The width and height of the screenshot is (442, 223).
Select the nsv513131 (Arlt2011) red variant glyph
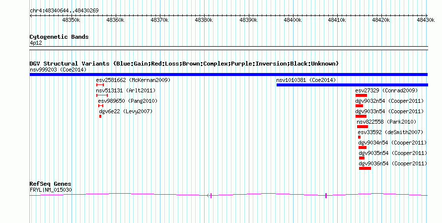tap(102, 95)
